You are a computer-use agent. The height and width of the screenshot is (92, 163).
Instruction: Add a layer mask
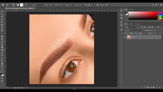point(148,87)
